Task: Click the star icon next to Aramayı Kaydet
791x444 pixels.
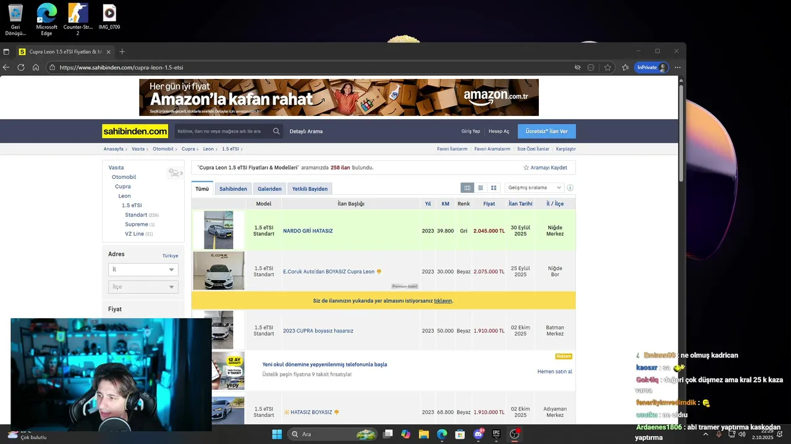Action: click(526, 168)
